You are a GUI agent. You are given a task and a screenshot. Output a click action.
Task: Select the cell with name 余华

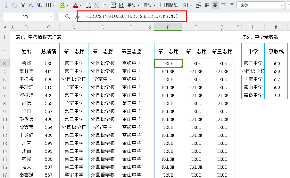pyautogui.click(x=27, y=63)
